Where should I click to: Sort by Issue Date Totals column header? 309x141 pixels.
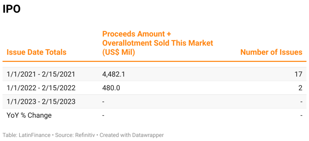click(x=37, y=52)
